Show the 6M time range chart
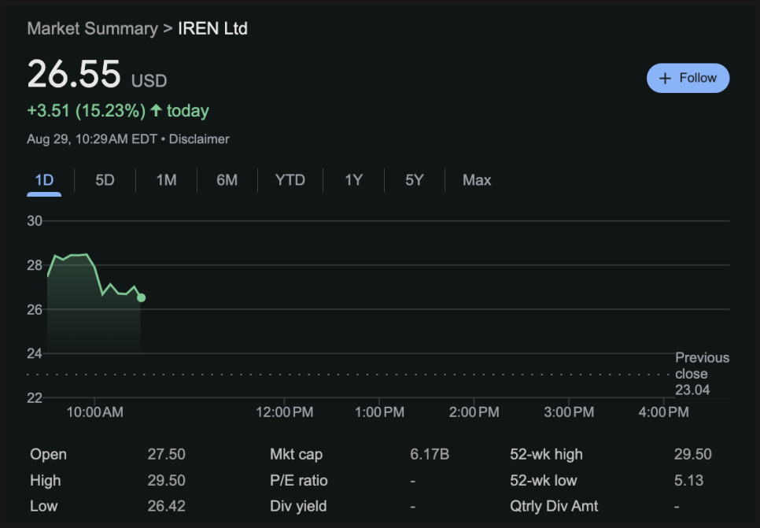Viewport: 760px width, 528px height. point(227,180)
